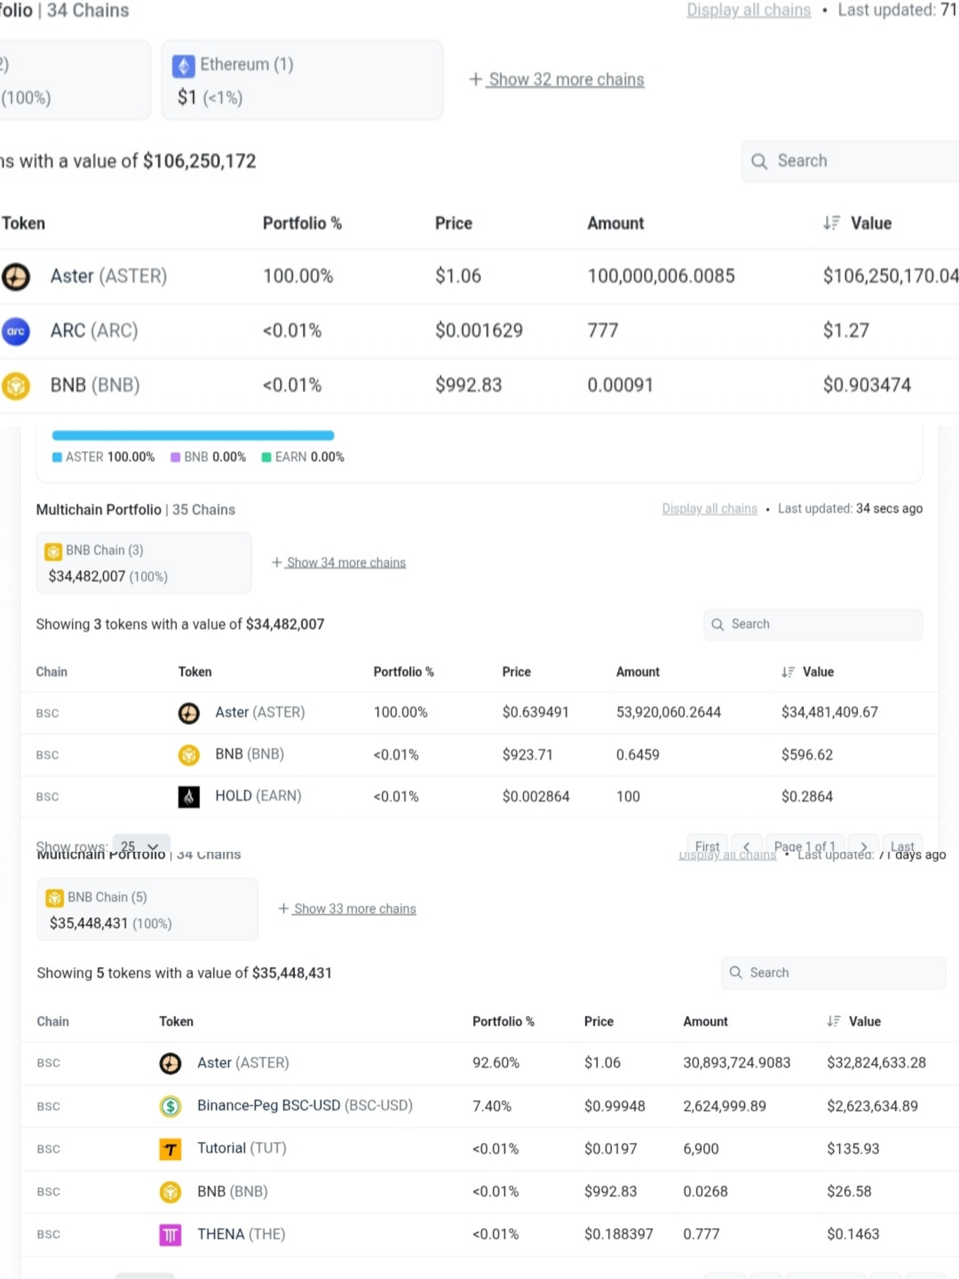959x1279 pixels.
Task: Click the BNB icon in the bottom table
Action: tap(170, 1192)
